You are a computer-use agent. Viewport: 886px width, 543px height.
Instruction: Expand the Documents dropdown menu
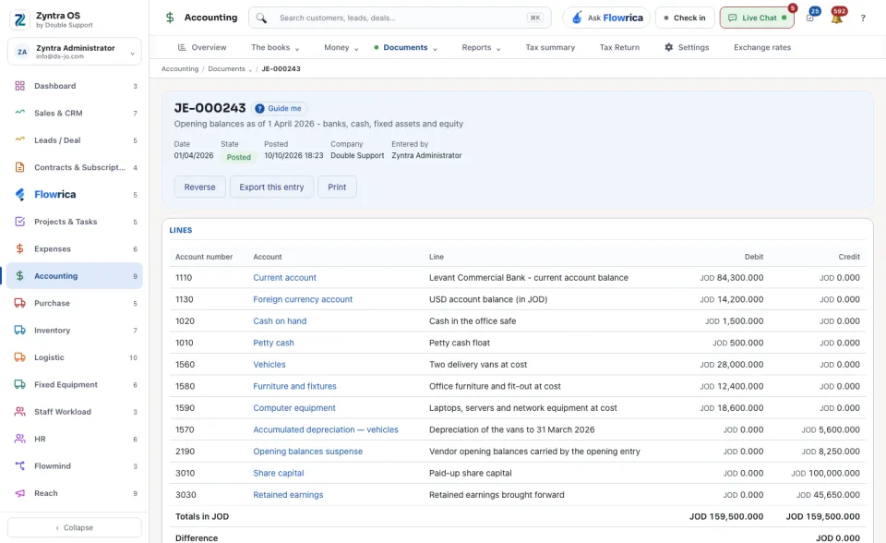(x=406, y=47)
